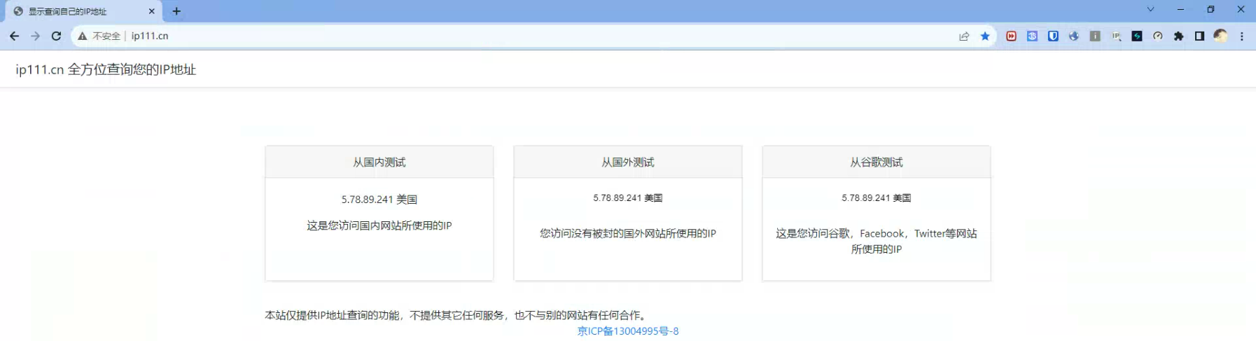Click text 这是您访问国内网站所使用的IP

(x=379, y=225)
